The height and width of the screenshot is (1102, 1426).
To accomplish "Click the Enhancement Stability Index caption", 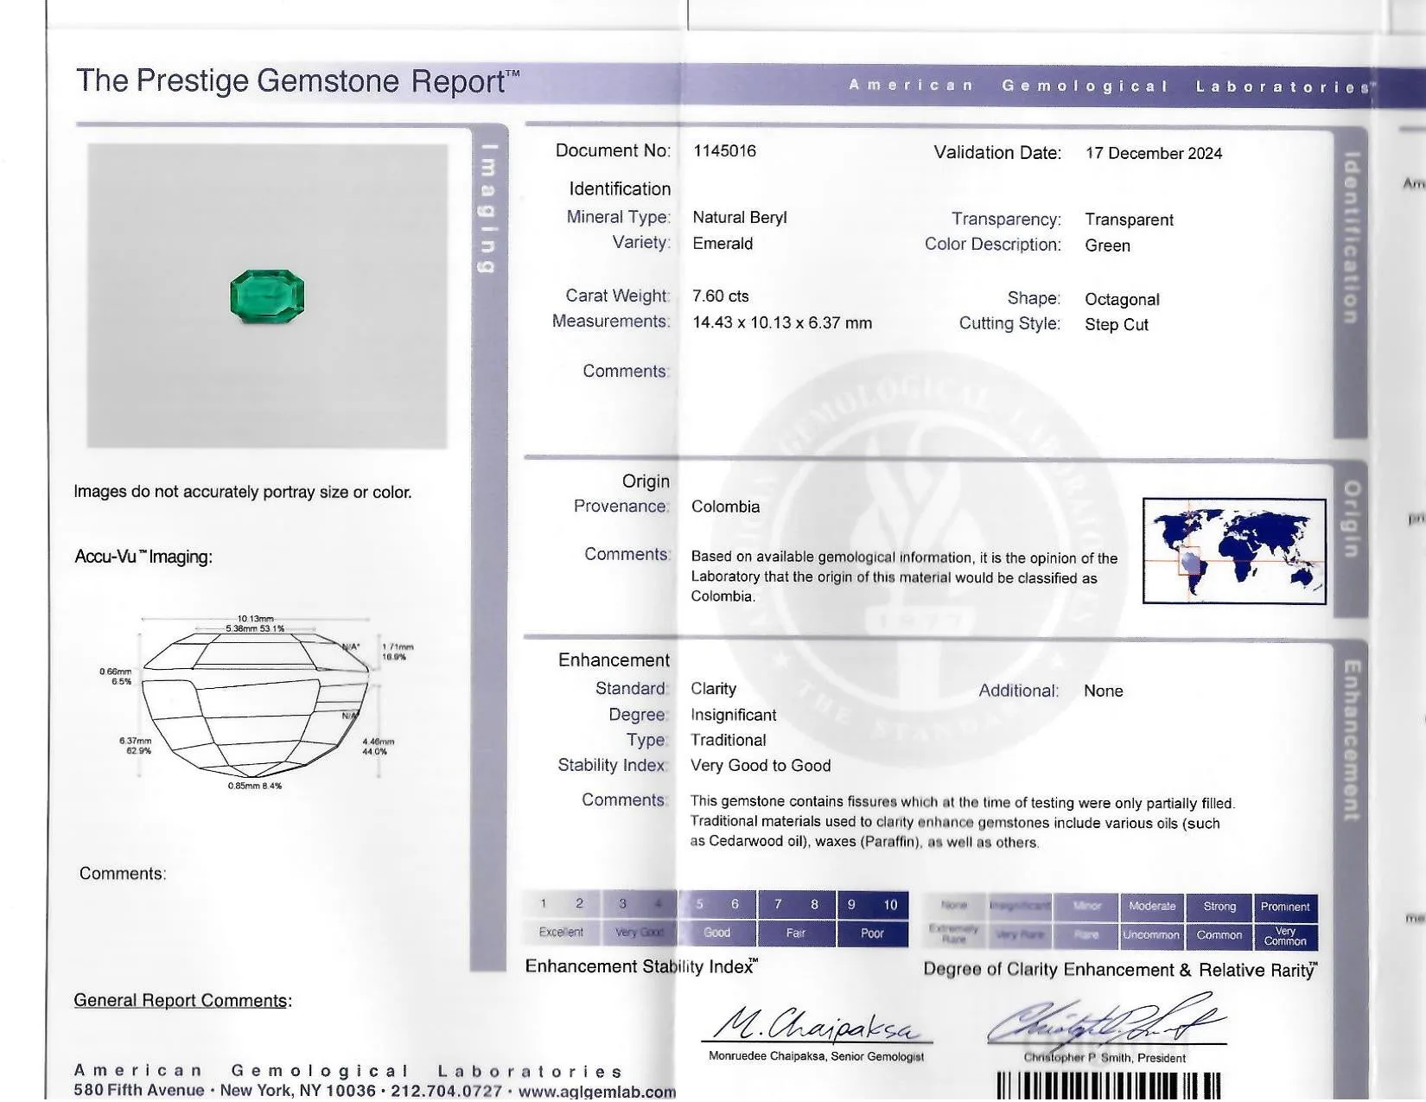I will [642, 967].
